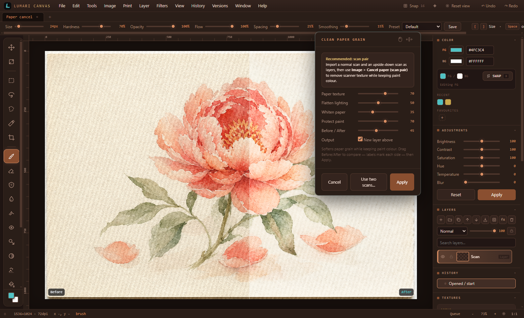Click the Search layers input field

click(476, 243)
